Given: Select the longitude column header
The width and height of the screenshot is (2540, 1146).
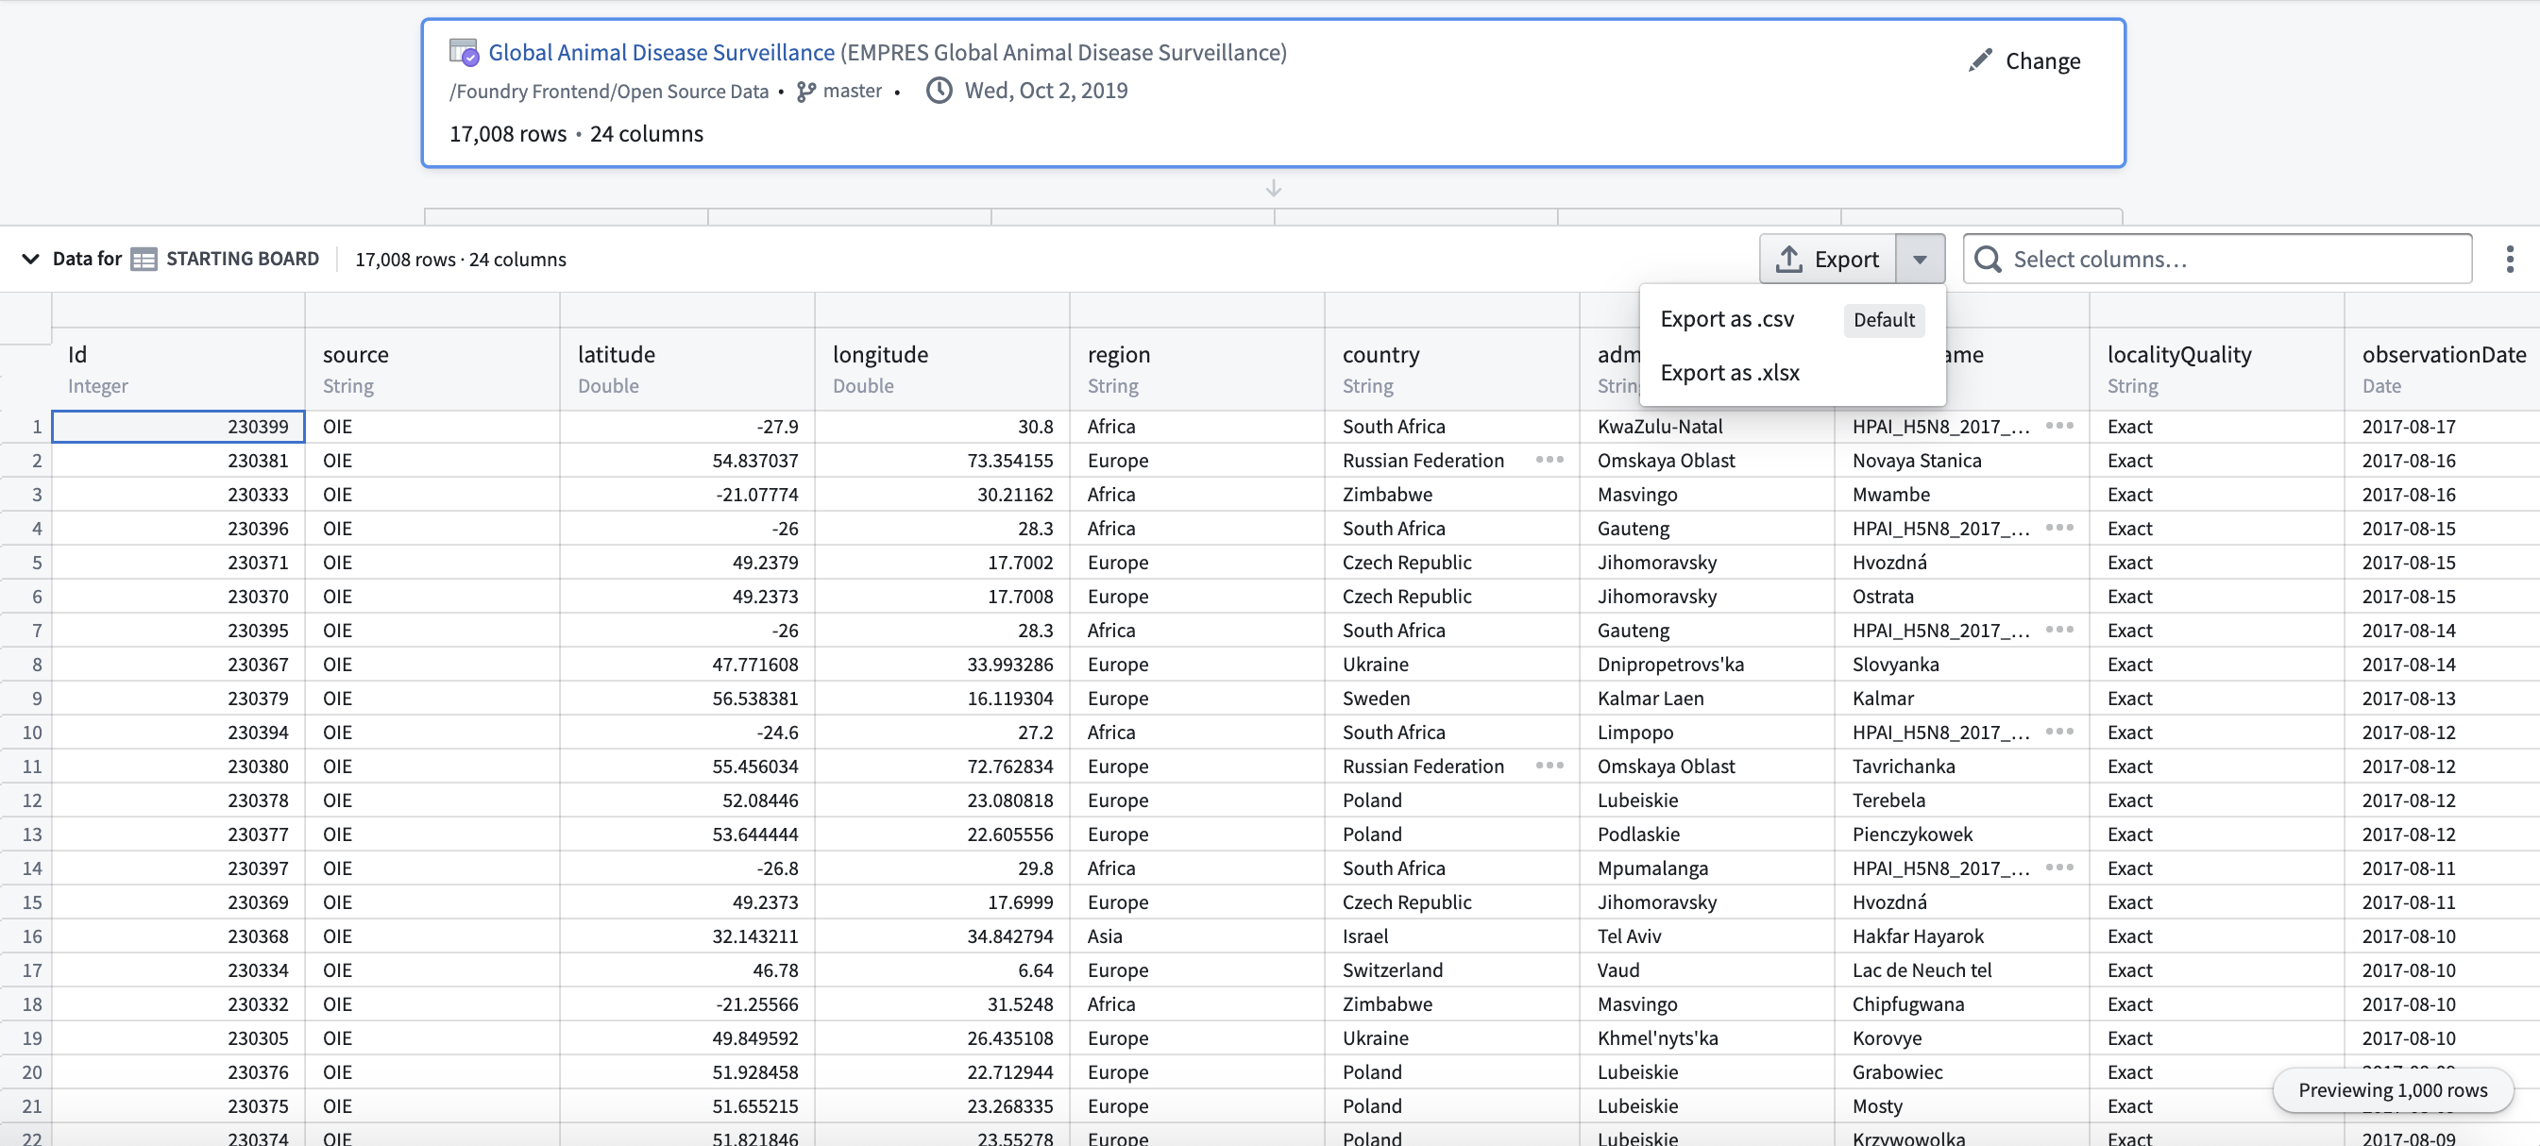Looking at the screenshot, I should pyautogui.click(x=942, y=368).
